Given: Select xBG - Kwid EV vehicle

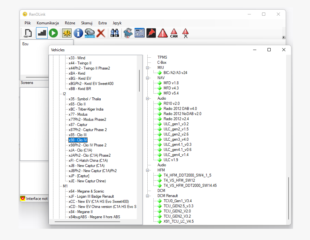Looking at the screenshot, I should (80, 79).
